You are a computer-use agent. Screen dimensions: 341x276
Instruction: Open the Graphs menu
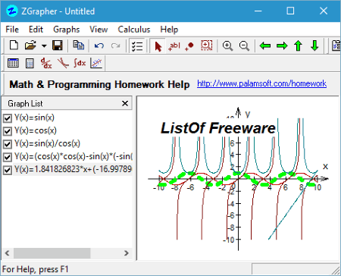(x=67, y=30)
